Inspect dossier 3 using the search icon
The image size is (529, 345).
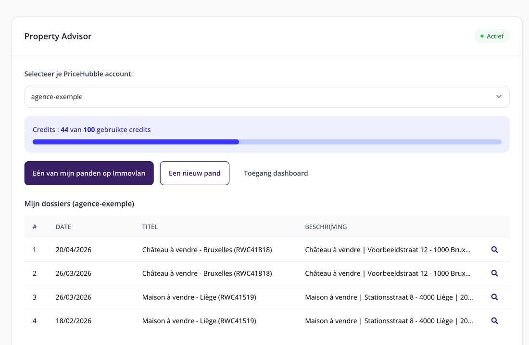[x=494, y=297]
